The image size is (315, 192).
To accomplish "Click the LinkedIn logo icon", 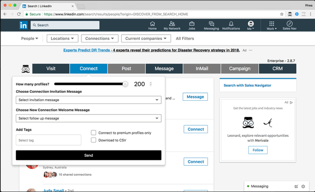I will click(x=24, y=25).
